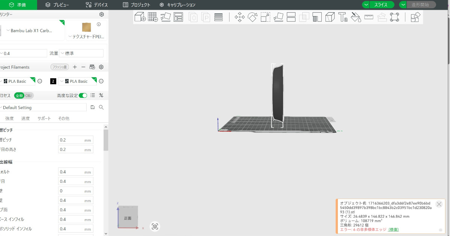The height and width of the screenshot is (236, 450).
Task: Click the 修復 repair link
Action: click(393, 229)
